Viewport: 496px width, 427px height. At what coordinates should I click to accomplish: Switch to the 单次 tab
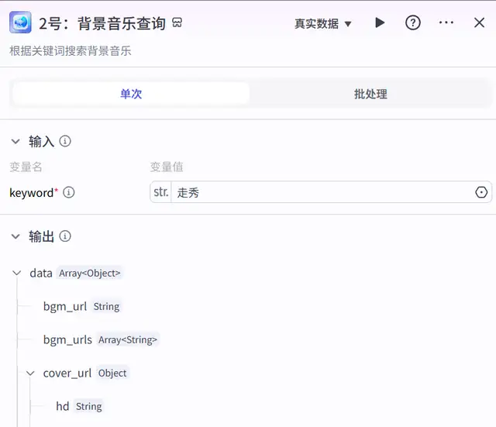pos(131,94)
